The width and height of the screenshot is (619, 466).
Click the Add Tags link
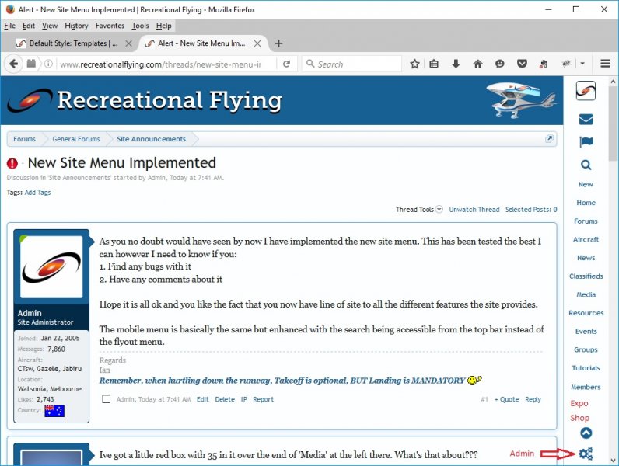(37, 193)
